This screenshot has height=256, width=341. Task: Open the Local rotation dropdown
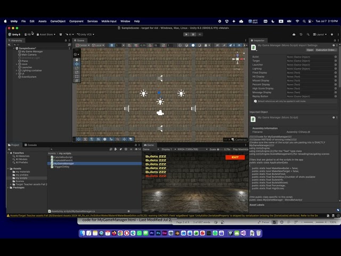98,45
